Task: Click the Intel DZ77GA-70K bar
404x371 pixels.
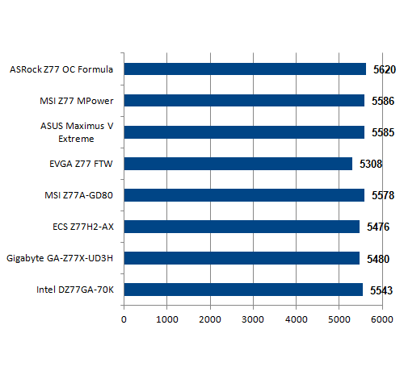Action: [x=243, y=290]
